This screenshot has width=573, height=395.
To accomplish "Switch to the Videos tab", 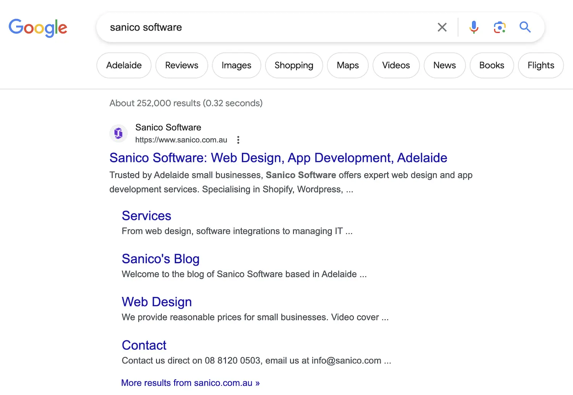I will (x=396, y=65).
